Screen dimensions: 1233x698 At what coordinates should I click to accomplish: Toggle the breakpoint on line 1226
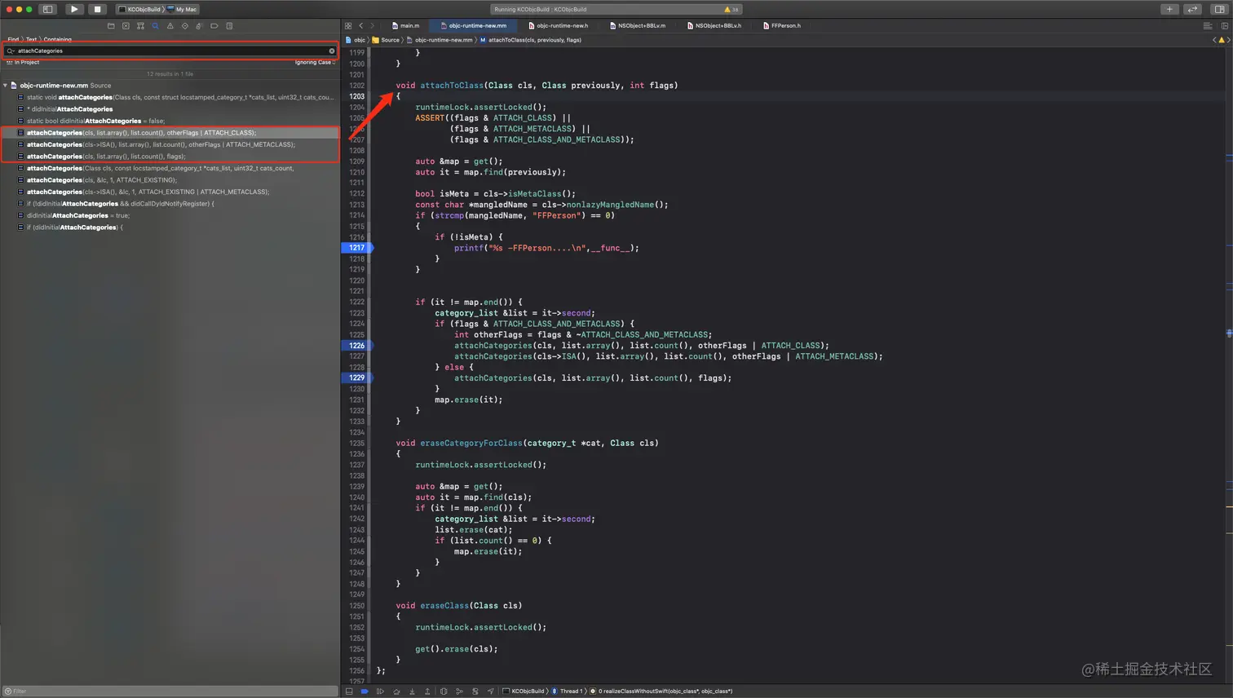click(x=357, y=346)
